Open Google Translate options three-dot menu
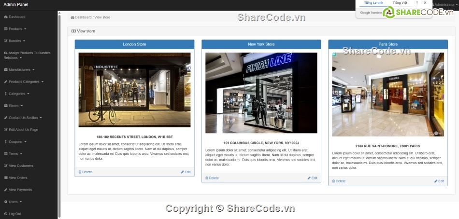 click(417, 2)
